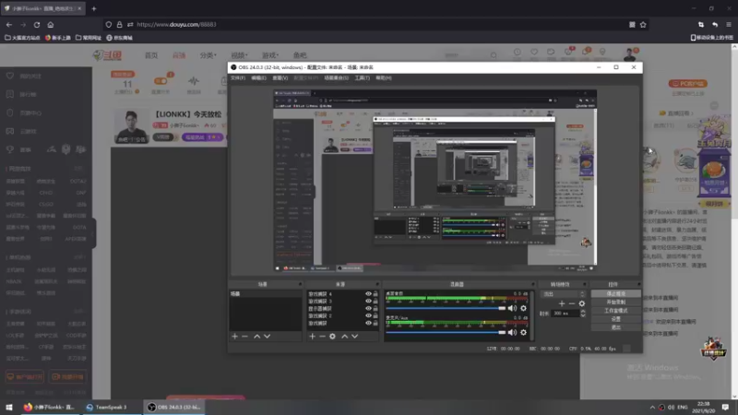Lock the 游戏捕获 3 source
This screenshot has width=738, height=415.
[x=375, y=302]
